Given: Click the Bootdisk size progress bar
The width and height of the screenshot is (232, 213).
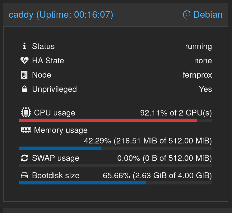Looking at the screenshot, I should (x=82, y=183).
